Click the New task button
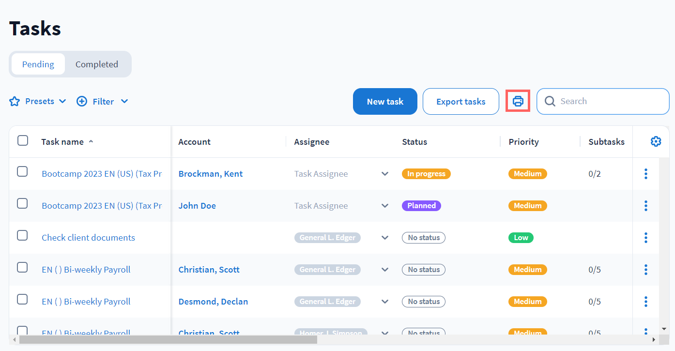The height and width of the screenshot is (351, 675). (385, 102)
